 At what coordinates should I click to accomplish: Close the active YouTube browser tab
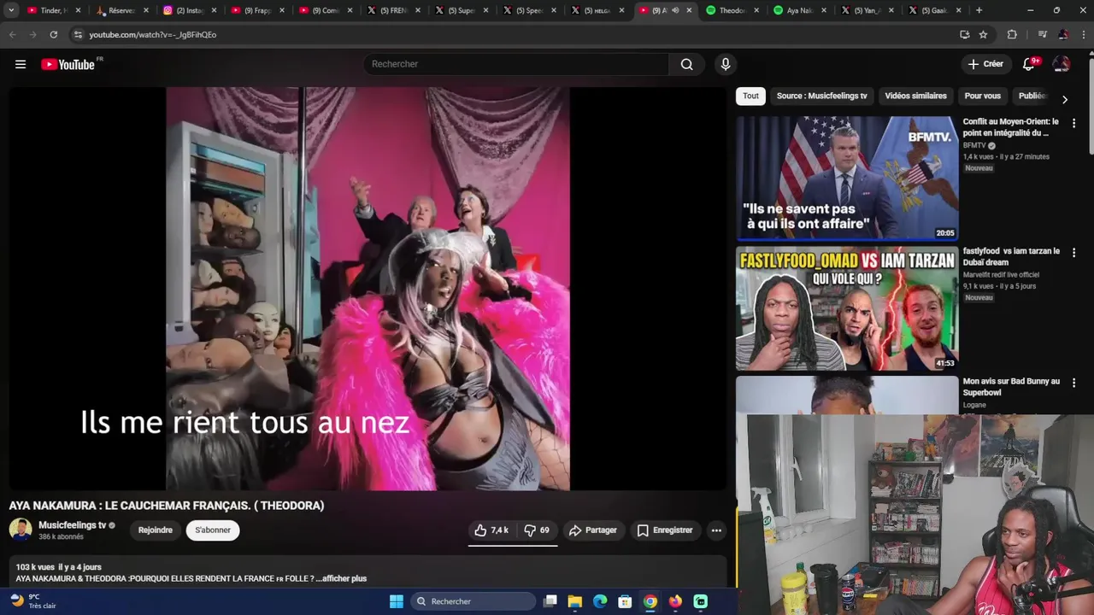coord(689,10)
